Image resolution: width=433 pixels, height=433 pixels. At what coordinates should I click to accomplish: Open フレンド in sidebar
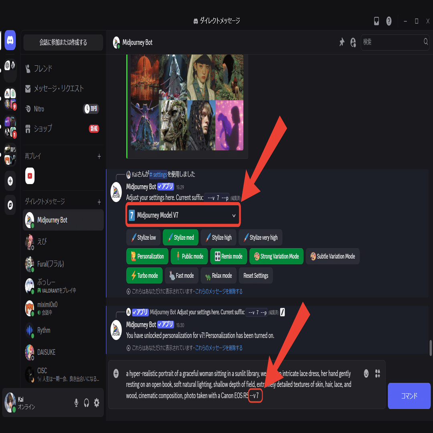63,69
